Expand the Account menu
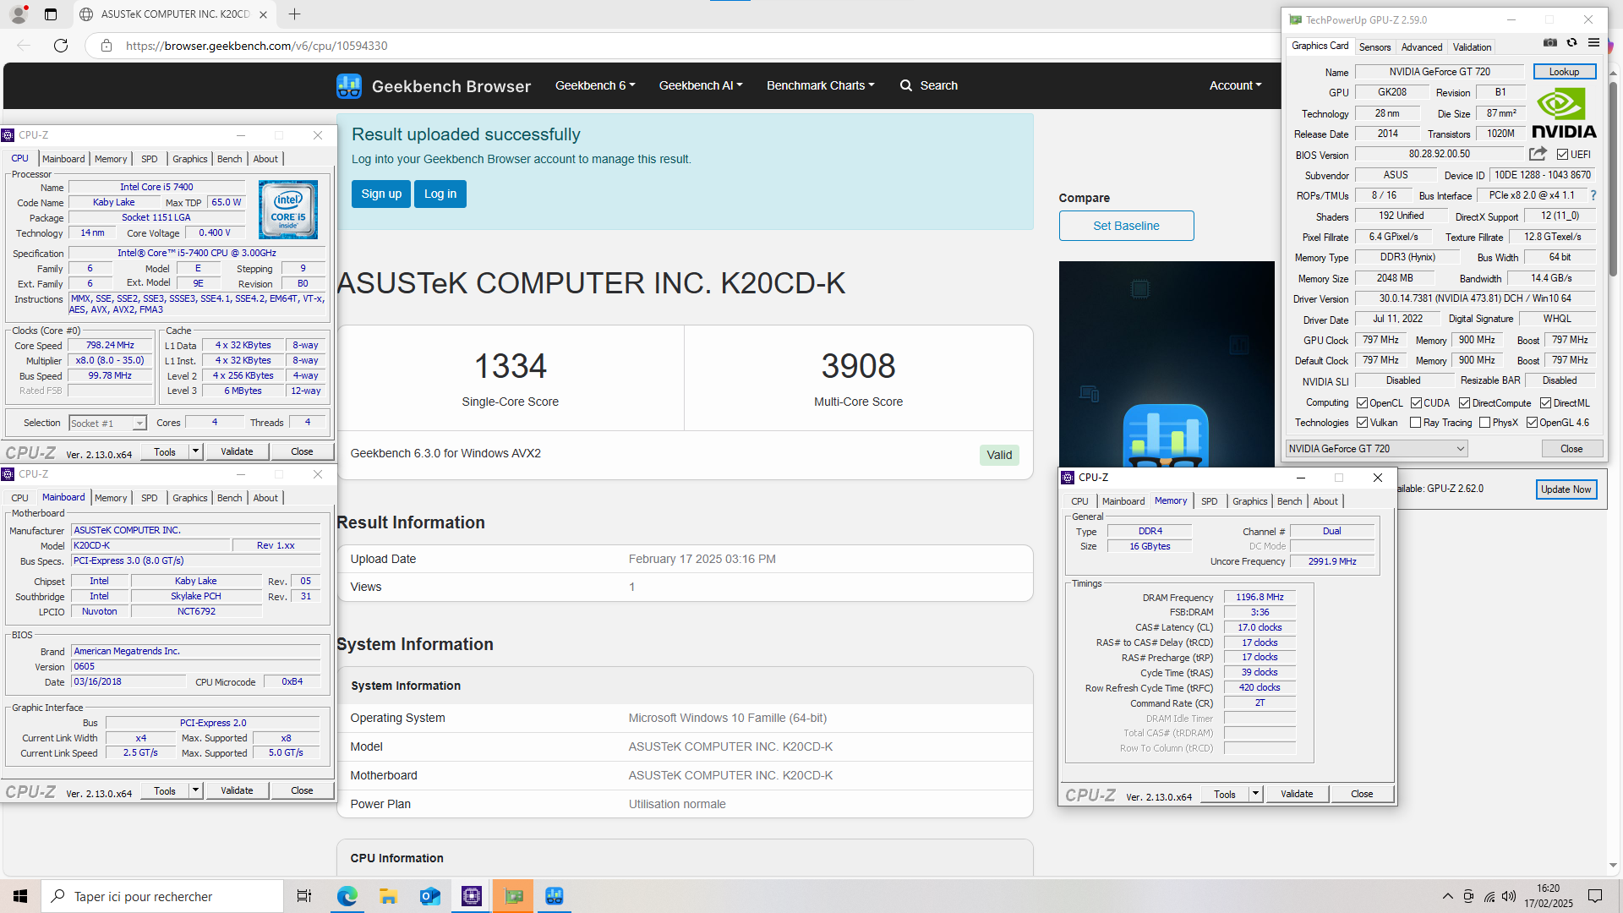Viewport: 1623px width, 913px height. click(x=1235, y=85)
